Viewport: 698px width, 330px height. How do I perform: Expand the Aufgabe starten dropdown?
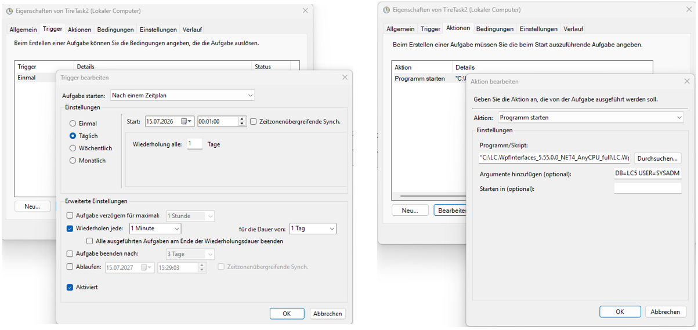[x=182, y=95]
